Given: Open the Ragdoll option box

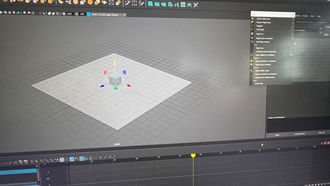Looking at the screenshot, I should point(293,26).
